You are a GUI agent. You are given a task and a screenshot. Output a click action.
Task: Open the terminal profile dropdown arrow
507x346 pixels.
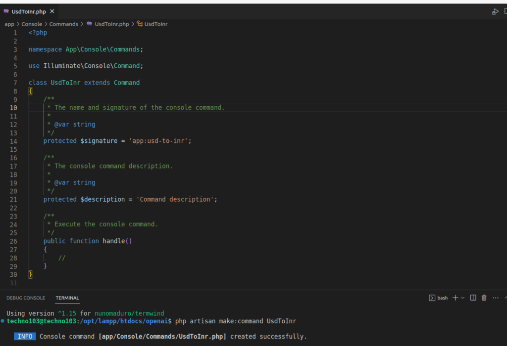[462, 298]
